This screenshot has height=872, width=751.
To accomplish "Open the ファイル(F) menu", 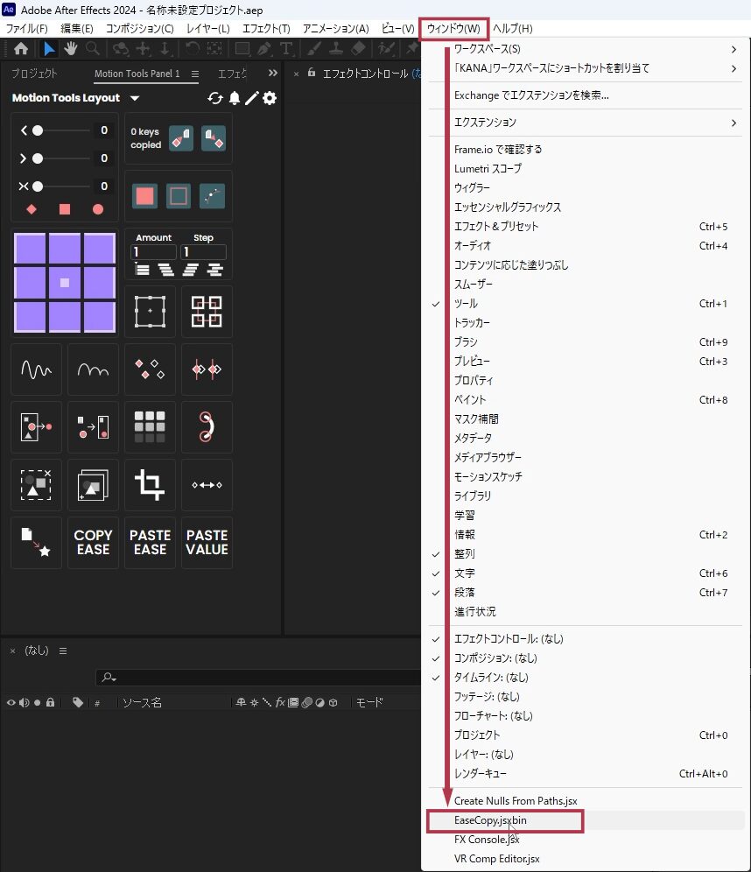I will 26,28.
